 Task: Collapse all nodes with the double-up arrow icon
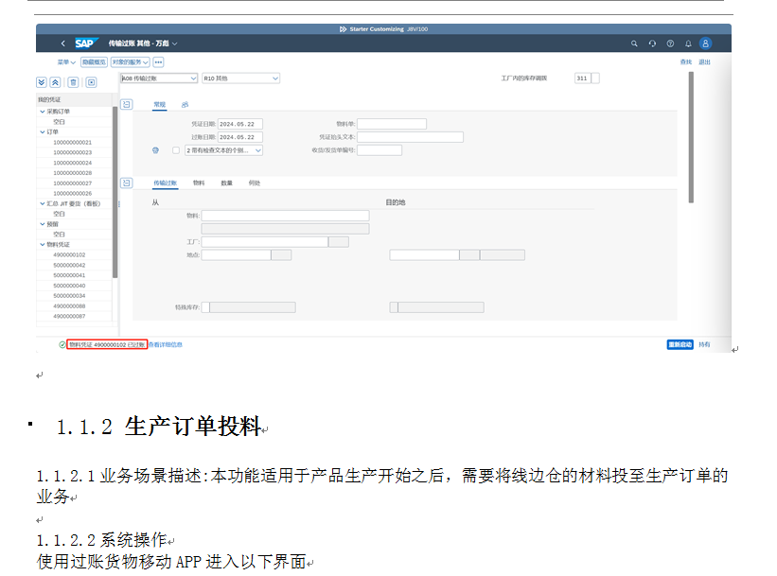coord(56,82)
